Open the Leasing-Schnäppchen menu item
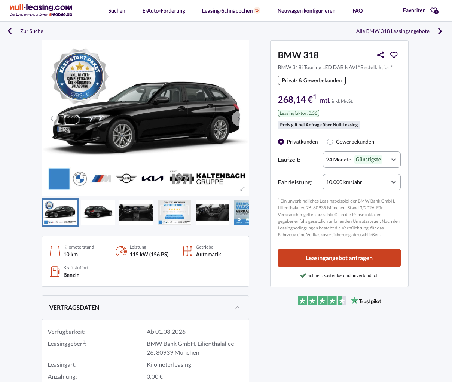Viewport: 452px width, 382px height. pos(230,11)
